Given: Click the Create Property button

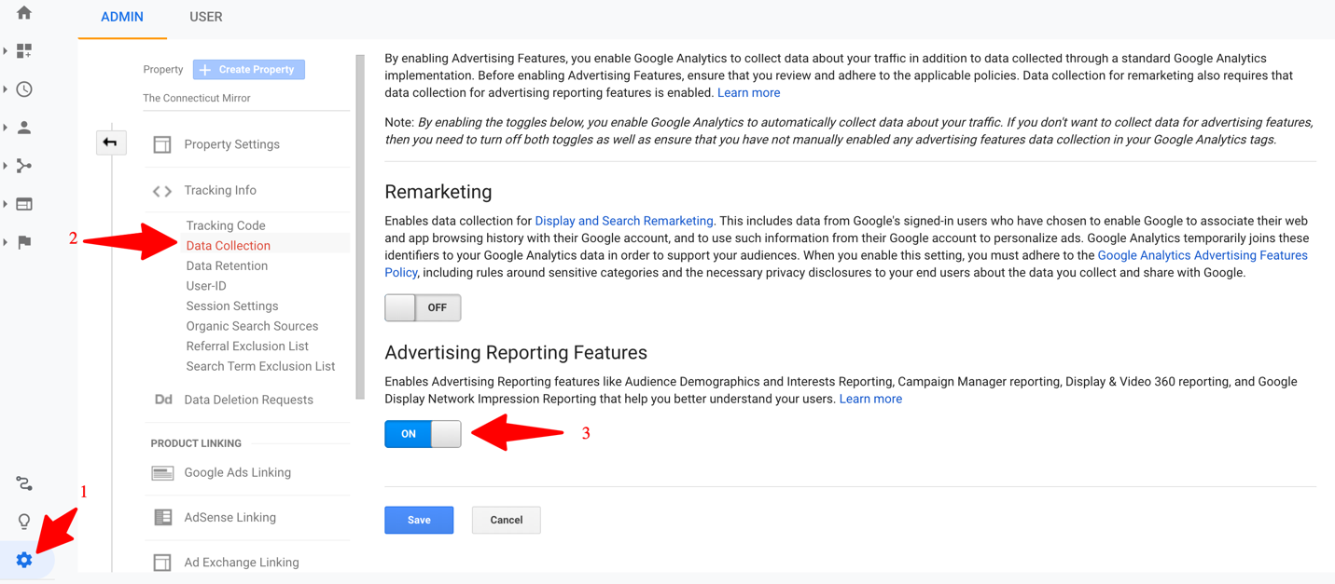Looking at the screenshot, I should tap(249, 70).
